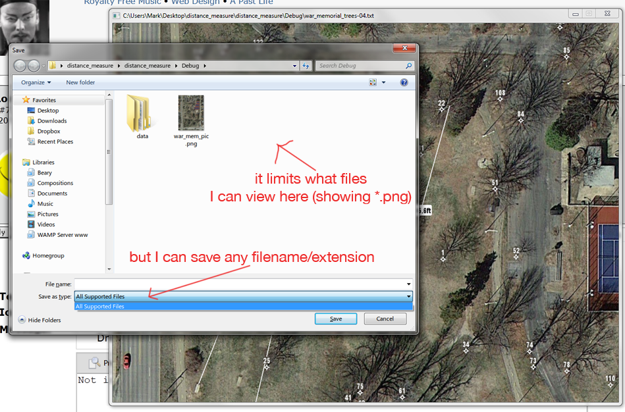Expand the Organize dropdown menu
Viewport: 625px width, 412px height.
click(x=36, y=82)
